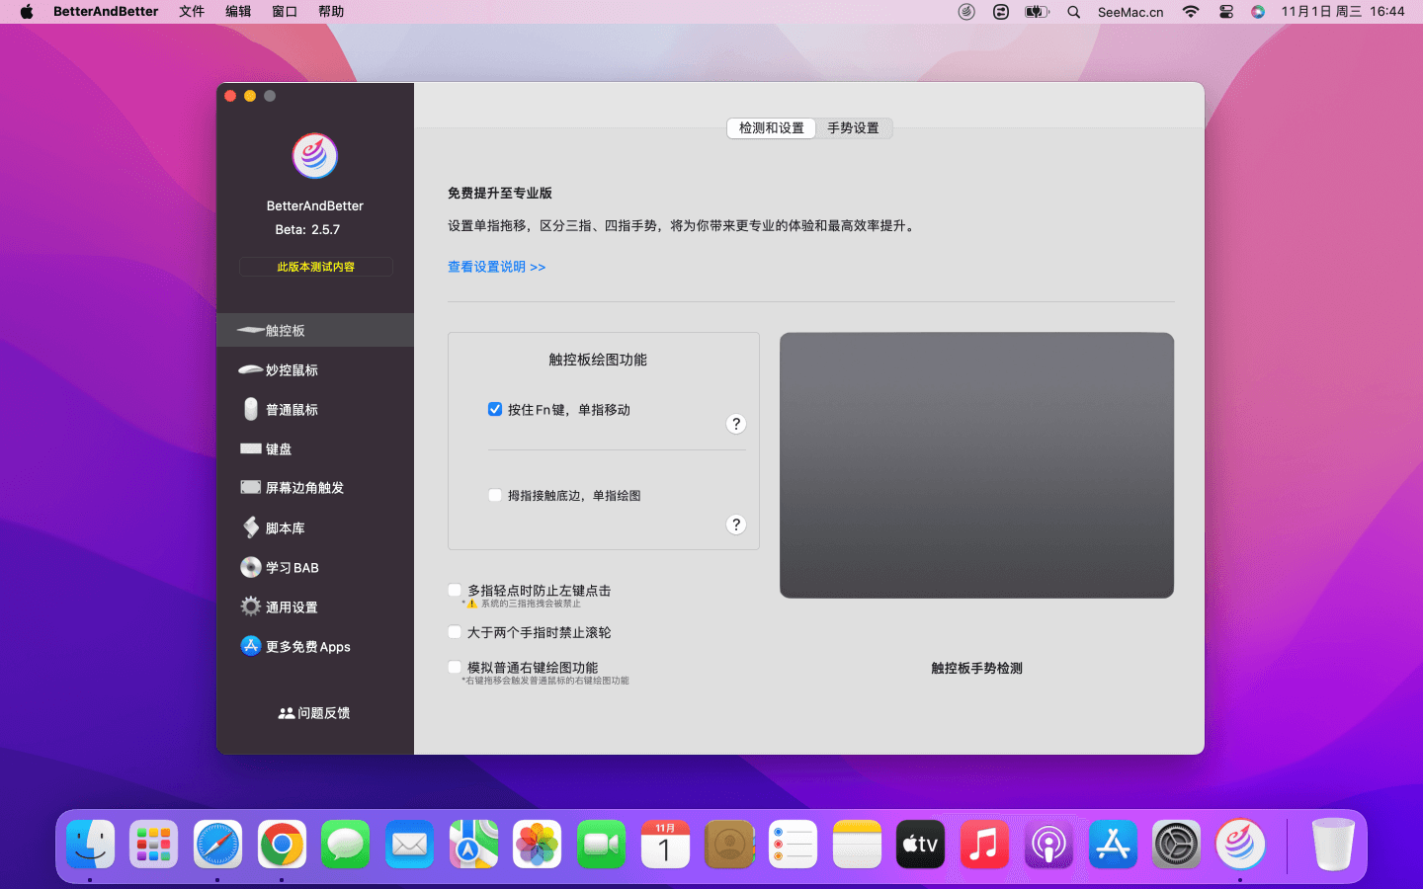Enable 多指轻点时防止左键点击 option
Screen dimensions: 1423x889
pyautogui.click(x=455, y=591)
